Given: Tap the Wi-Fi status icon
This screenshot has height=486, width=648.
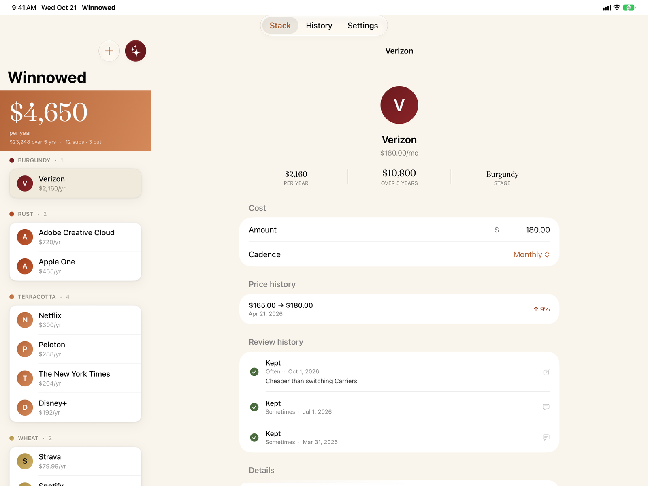Looking at the screenshot, I should [617, 8].
